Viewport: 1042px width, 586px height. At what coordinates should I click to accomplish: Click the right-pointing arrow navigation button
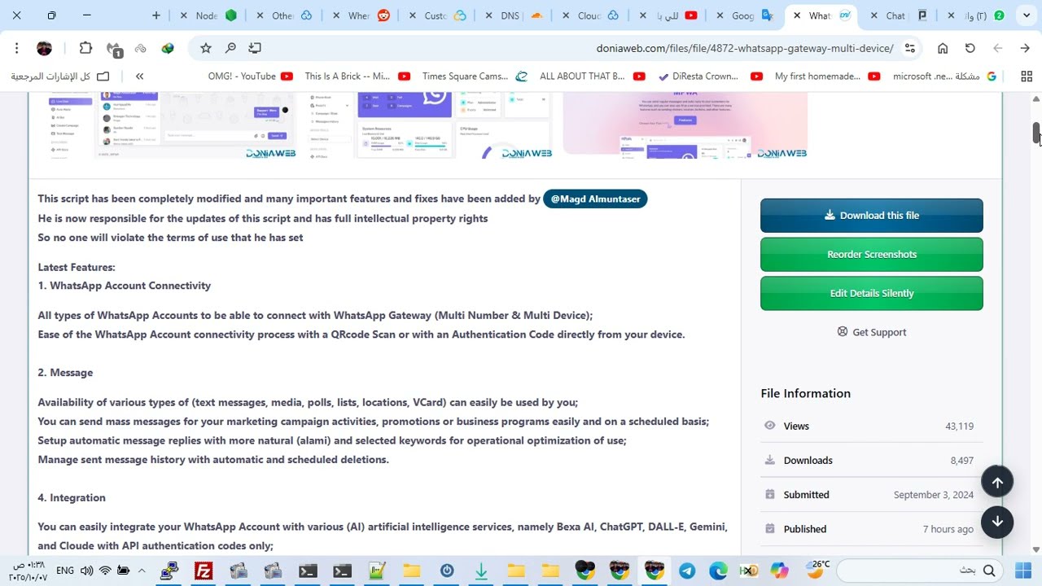(x=1025, y=48)
